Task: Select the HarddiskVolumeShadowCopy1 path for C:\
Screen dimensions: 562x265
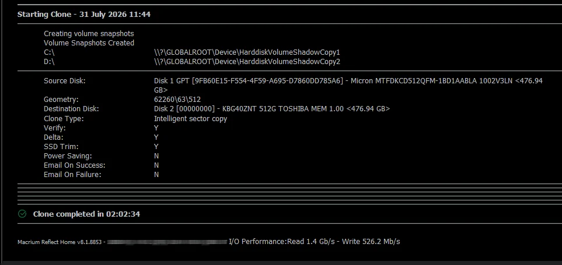Action: (247, 52)
